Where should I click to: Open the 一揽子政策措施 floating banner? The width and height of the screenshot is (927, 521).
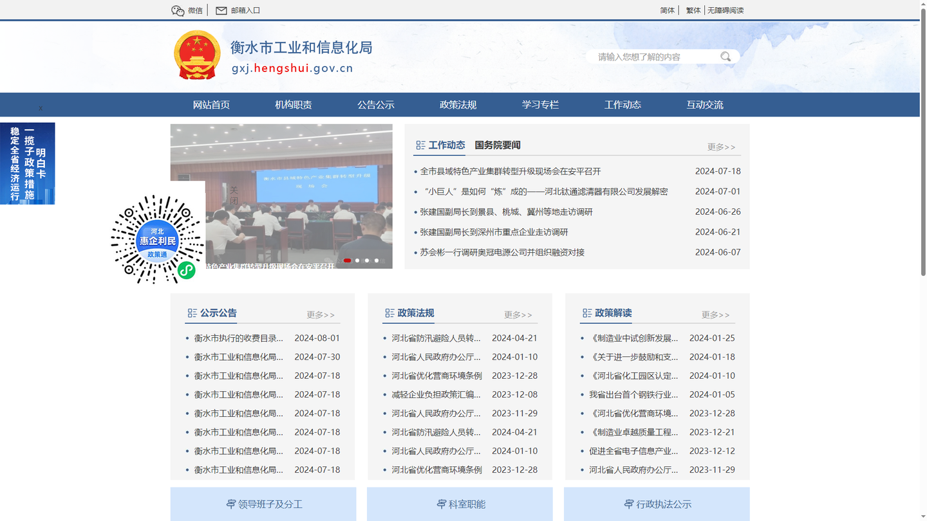click(x=28, y=163)
